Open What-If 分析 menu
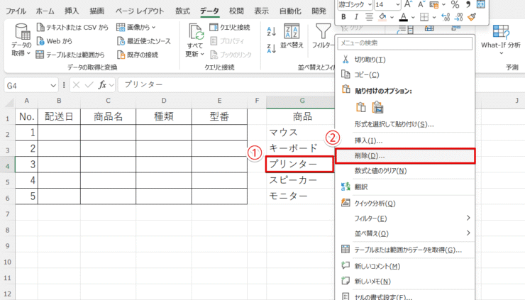525x300 pixels. tap(501, 38)
